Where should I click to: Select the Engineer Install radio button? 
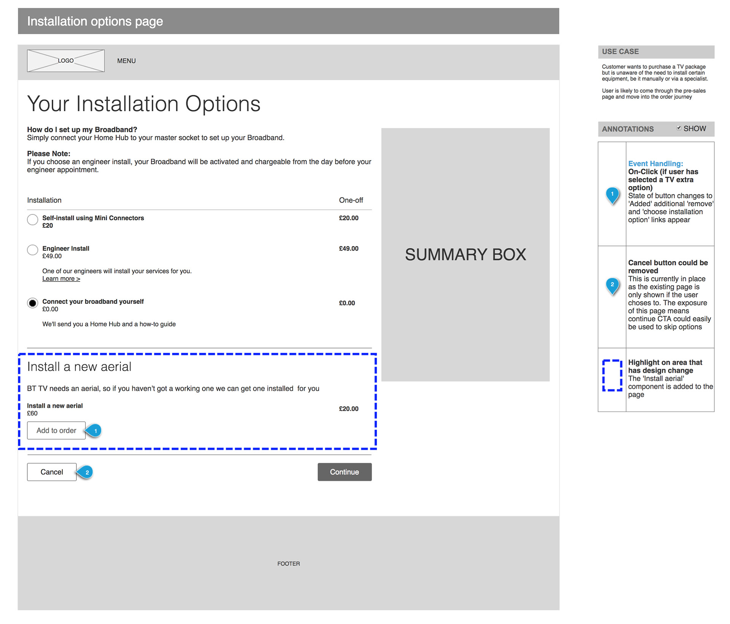33,250
